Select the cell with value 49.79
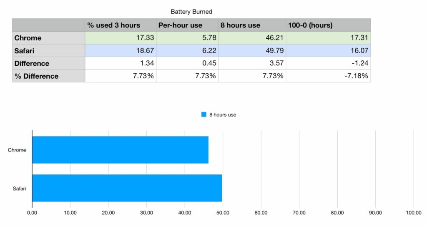Screen dimensions: 427x226 pyautogui.click(x=252, y=51)
